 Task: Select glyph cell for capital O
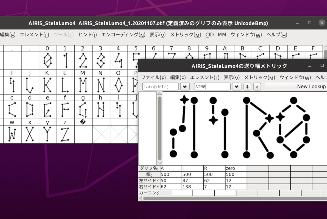pyautogui.click(x=119, y=85)
